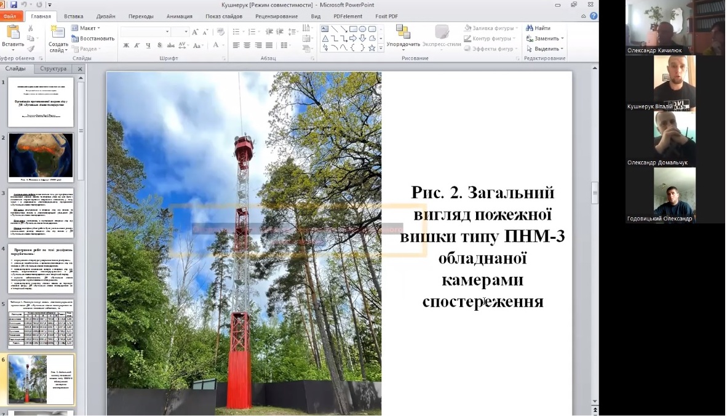Toggle italic formatting (К)
This screenshot has width=727, height=416.
point(137,46)
